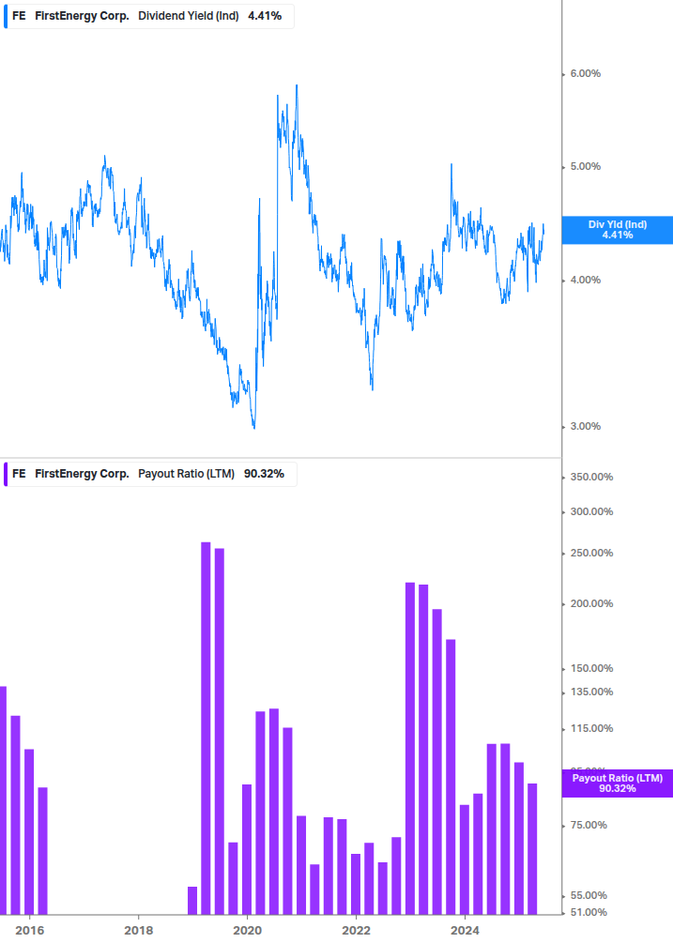Click the 150.00% payout axis label
The height and width of the screenshot is (943, 673).
[591, 669]
